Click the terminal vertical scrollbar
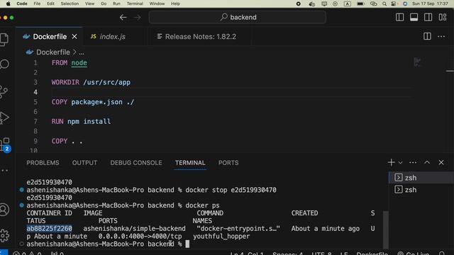The image size is (454, 255). coord(385,229)
